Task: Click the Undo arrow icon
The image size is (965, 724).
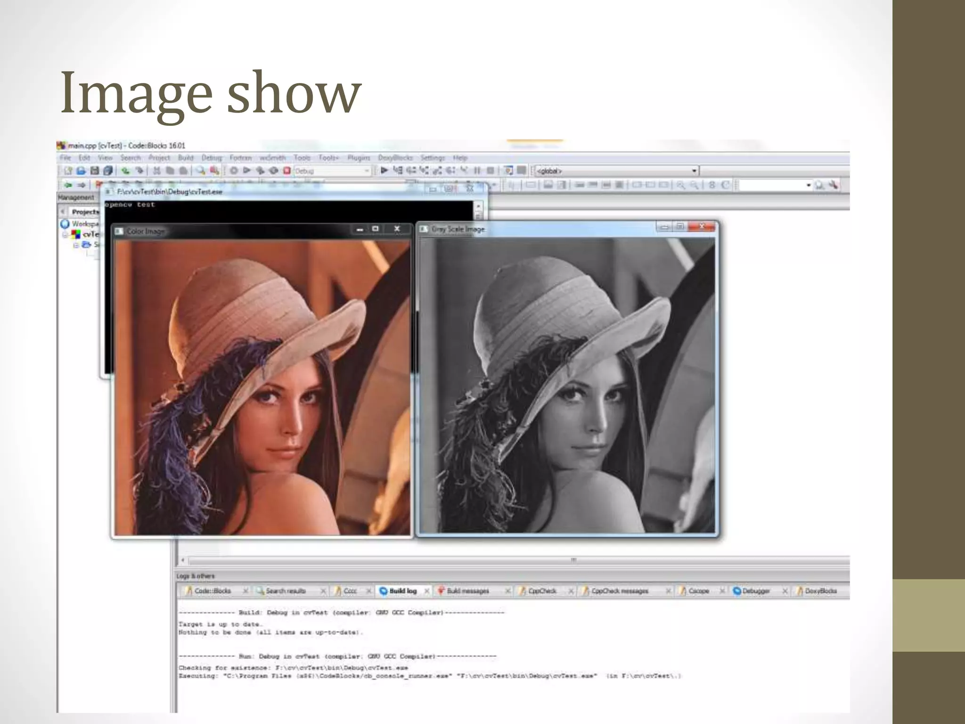Action: pos(125,171)
